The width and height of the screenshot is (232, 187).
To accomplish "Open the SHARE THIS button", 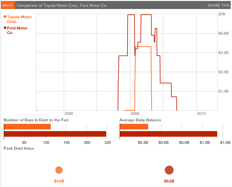I will coord(218,5).
